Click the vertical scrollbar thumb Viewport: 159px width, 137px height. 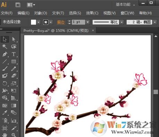(x=156, y=92)
